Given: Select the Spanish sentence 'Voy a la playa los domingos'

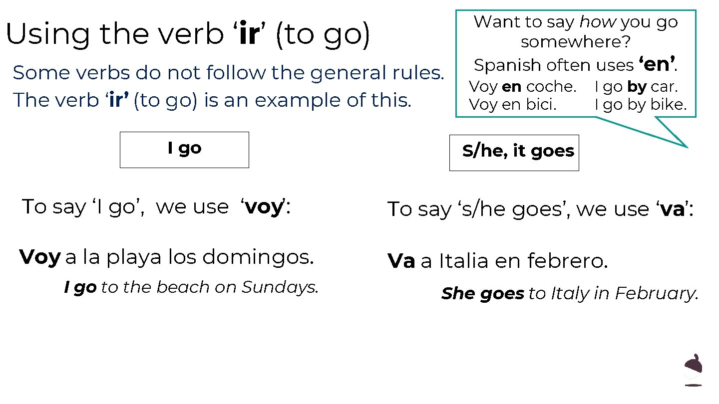Looking at the screenshot, I should tap(167, 257).
